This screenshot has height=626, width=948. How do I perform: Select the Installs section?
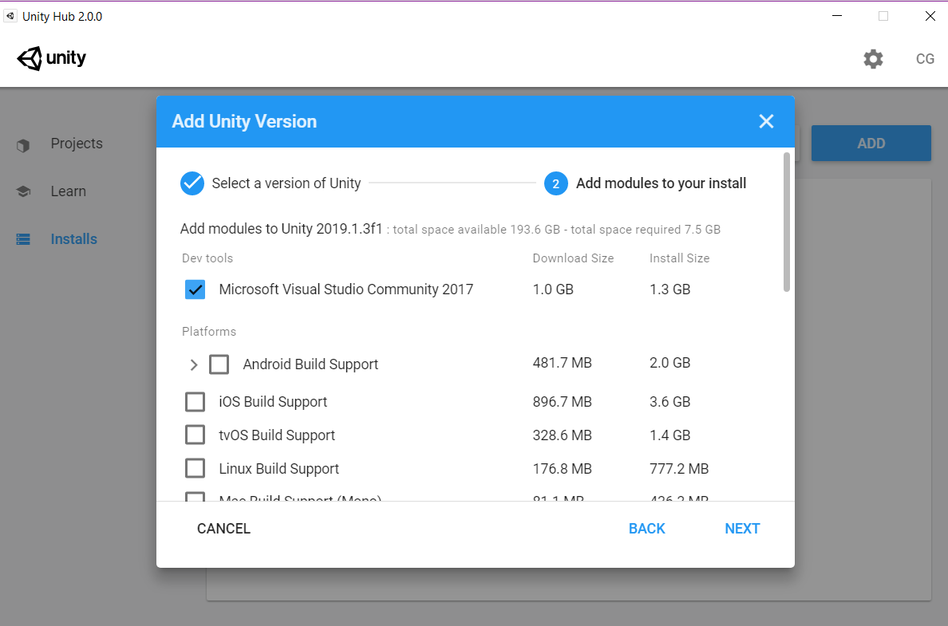click(x=73, y=238)
